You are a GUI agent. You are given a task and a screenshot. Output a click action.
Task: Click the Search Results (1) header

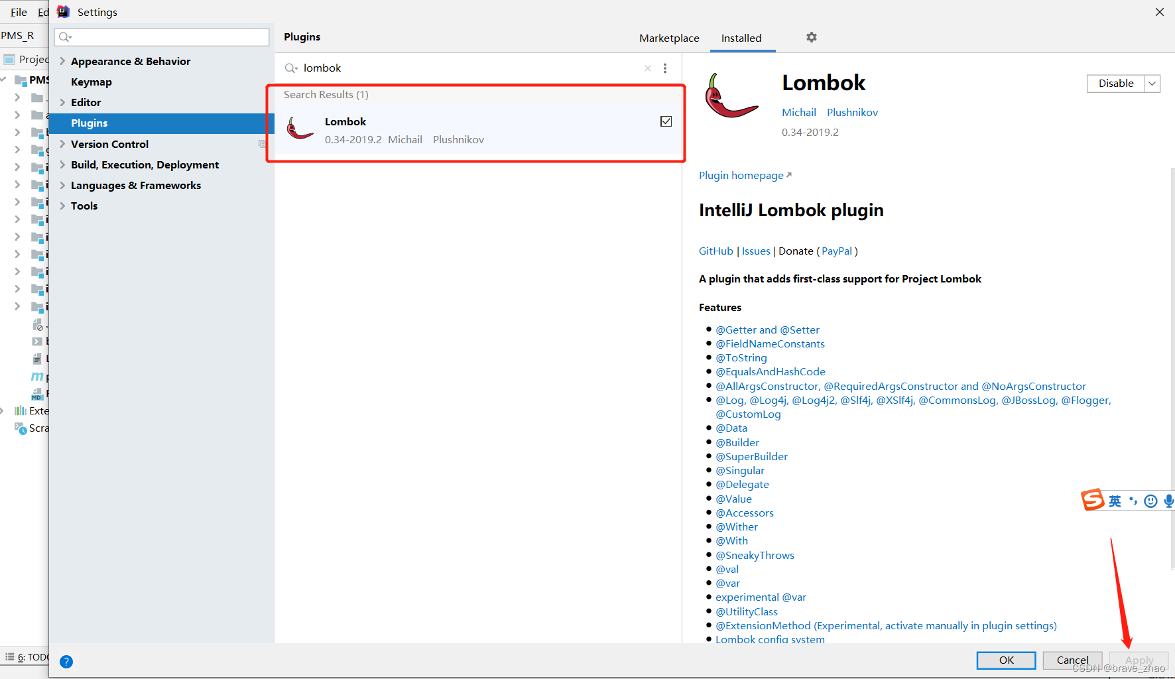(326, 95)
